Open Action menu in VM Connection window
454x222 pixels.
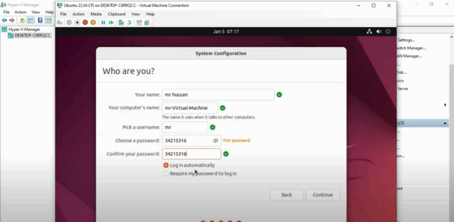(78, 14)
